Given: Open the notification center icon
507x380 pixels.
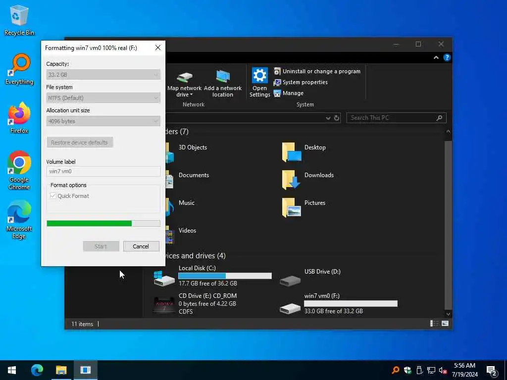Looking at the screenshot, I should (x=492, y=370).
